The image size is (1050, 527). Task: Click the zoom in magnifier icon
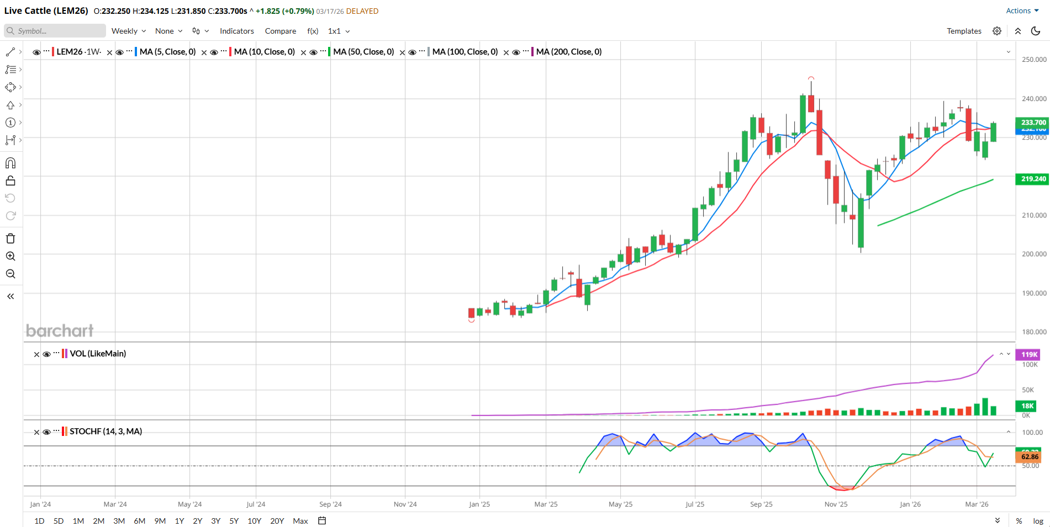point(10,256)
